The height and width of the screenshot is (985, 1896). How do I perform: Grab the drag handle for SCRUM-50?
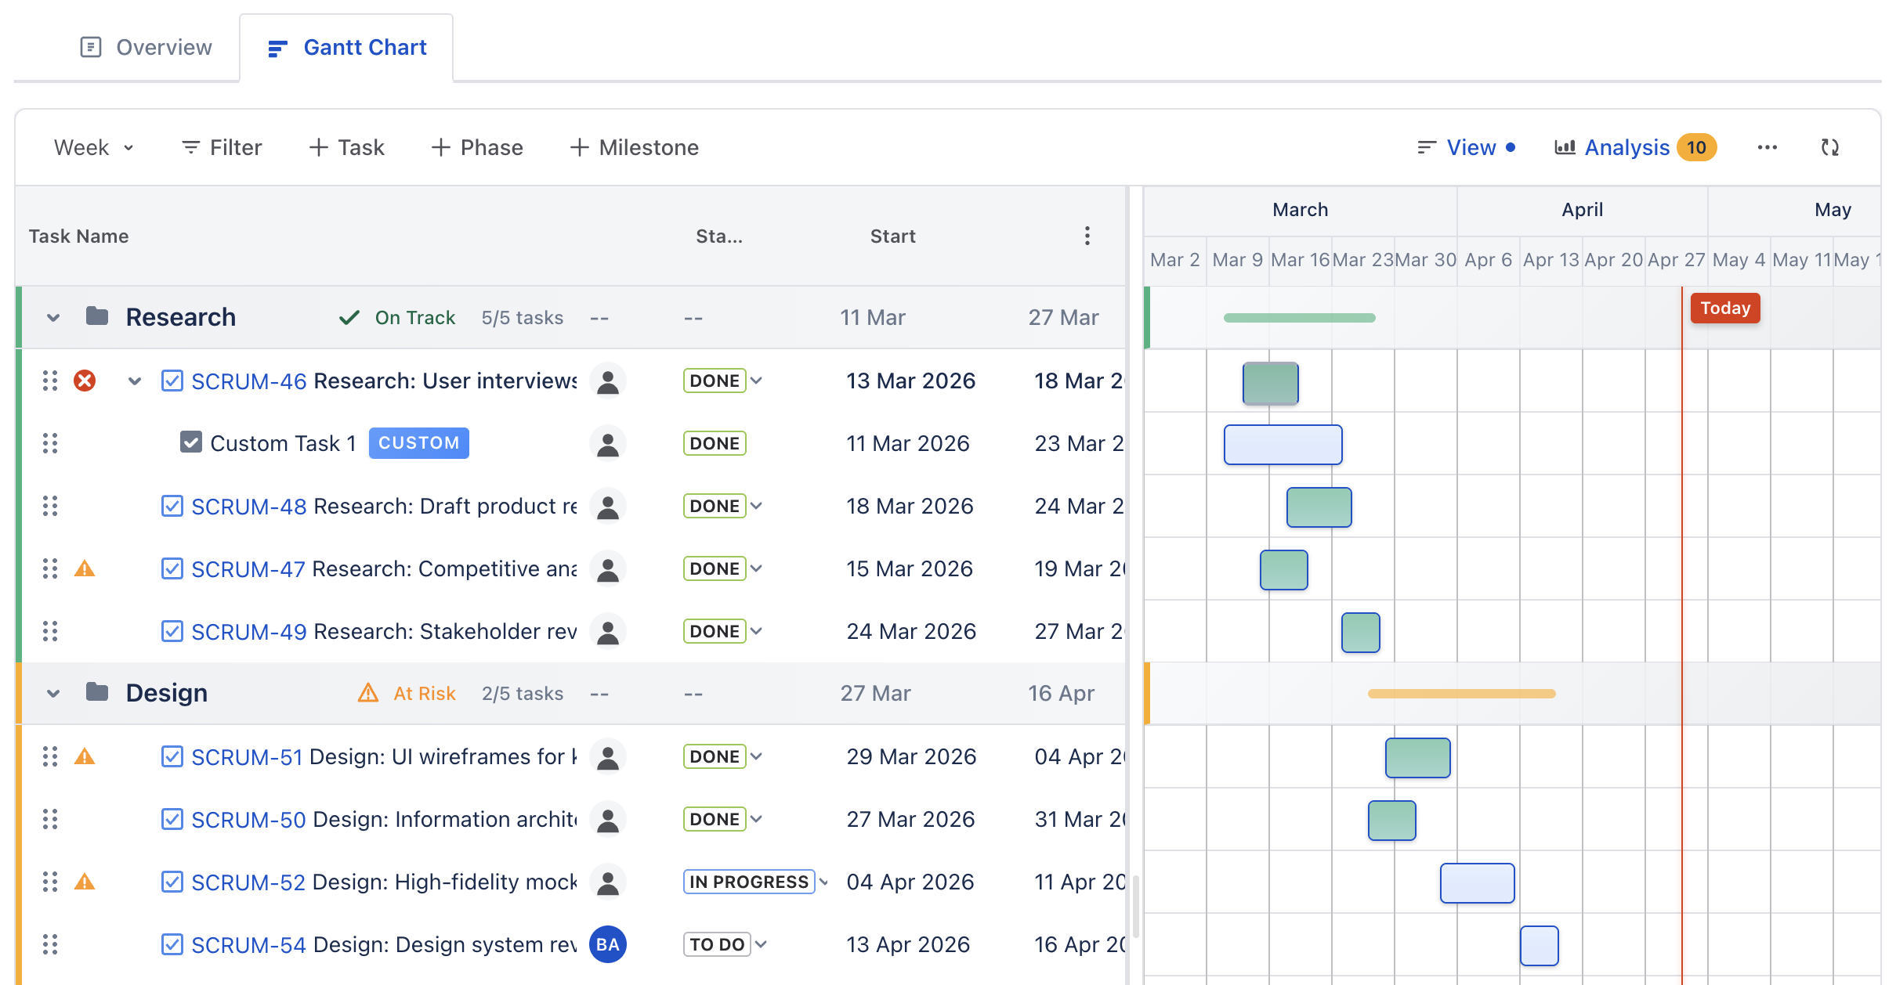click(50, 819)
